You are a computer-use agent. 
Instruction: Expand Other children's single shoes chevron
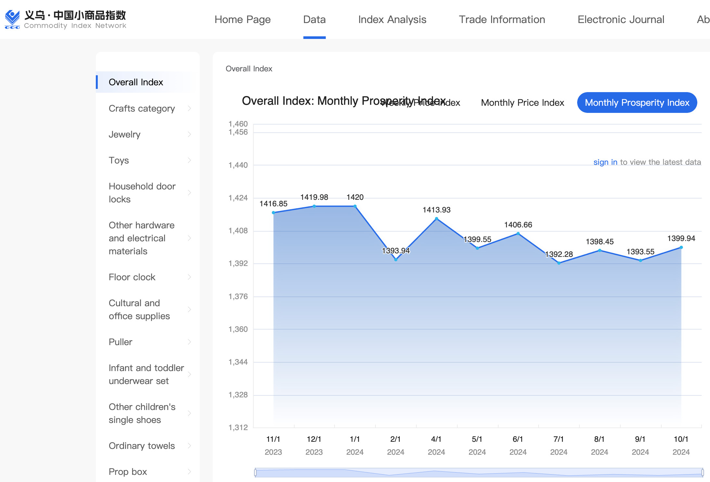(189, 413)
